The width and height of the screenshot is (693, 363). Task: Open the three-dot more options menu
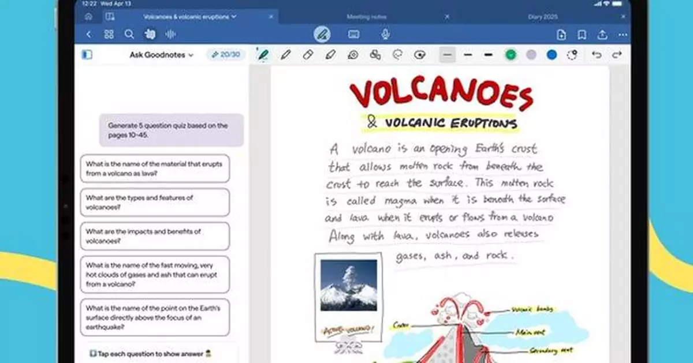[623, 35]
